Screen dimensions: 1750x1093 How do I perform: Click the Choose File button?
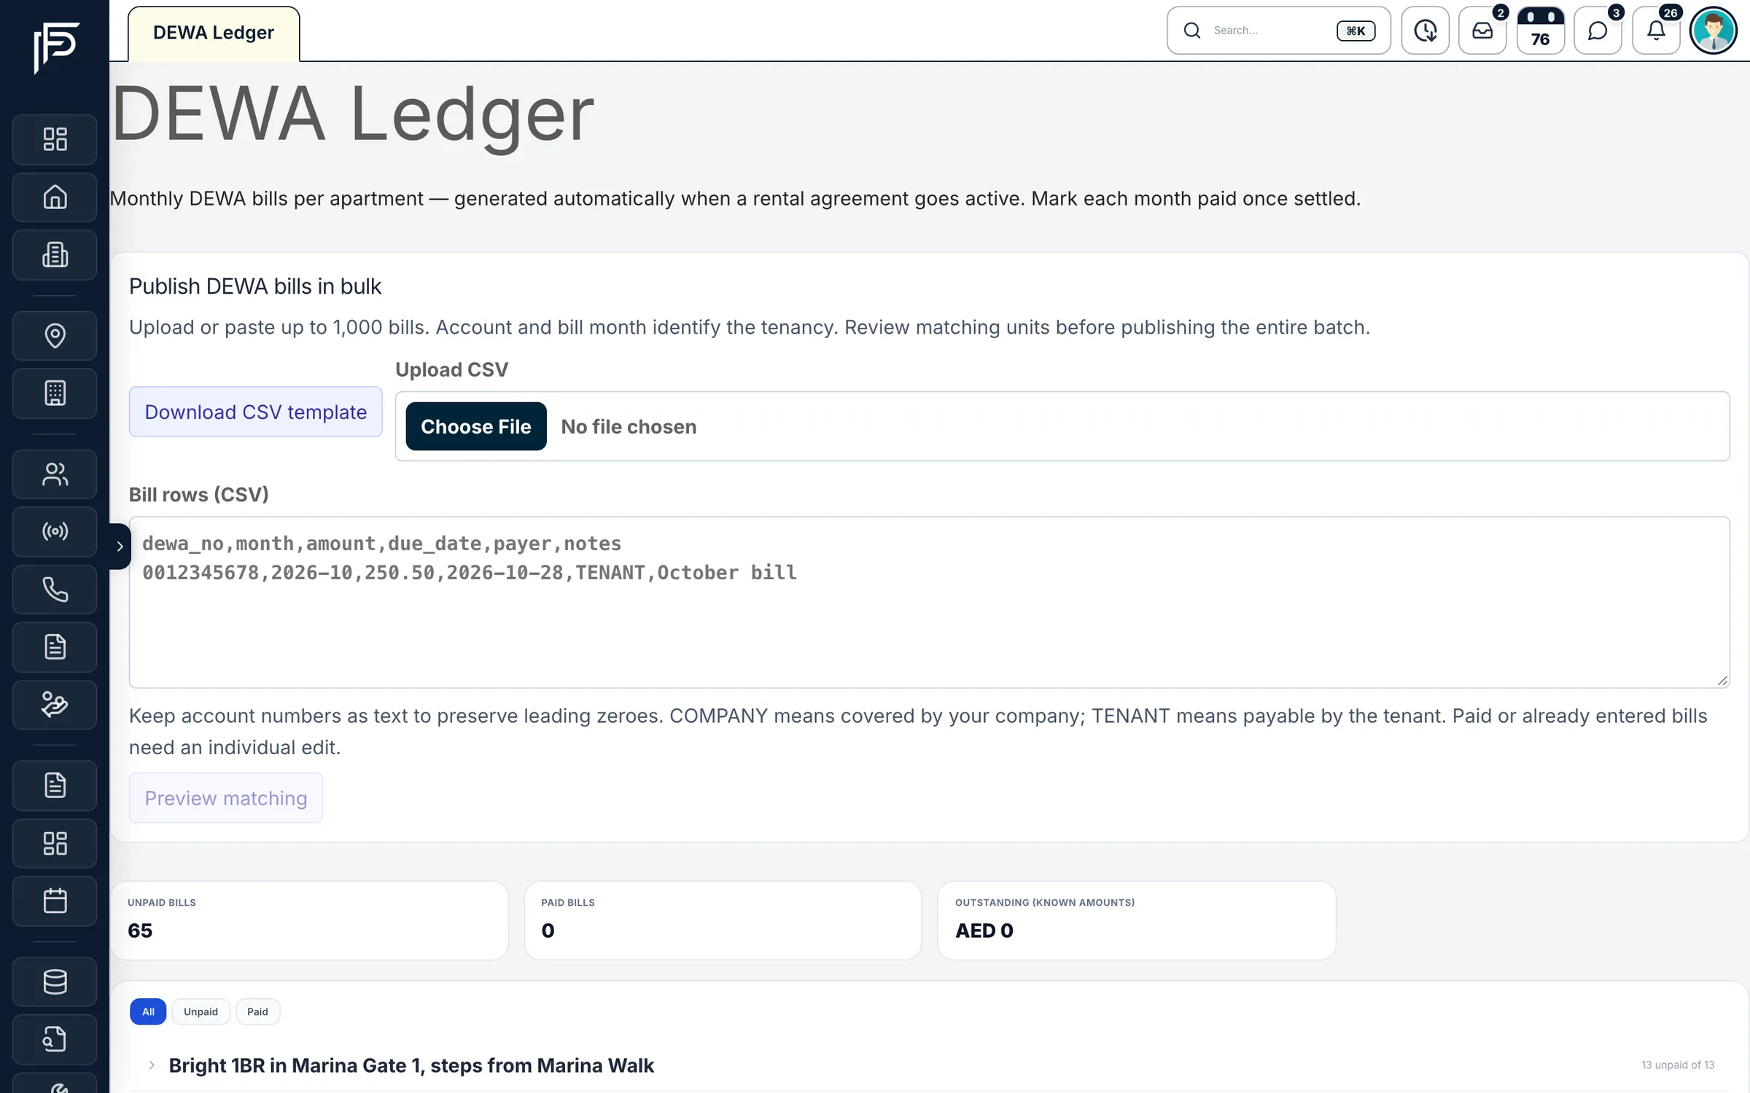point(476,426)
